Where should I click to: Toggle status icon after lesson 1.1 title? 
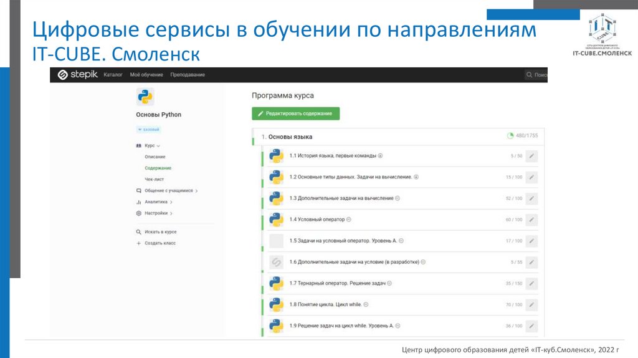(380, 156)
